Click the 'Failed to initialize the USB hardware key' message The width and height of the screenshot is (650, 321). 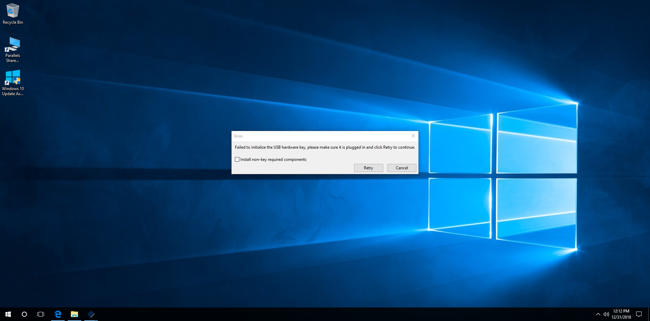[x=325, y=147]
